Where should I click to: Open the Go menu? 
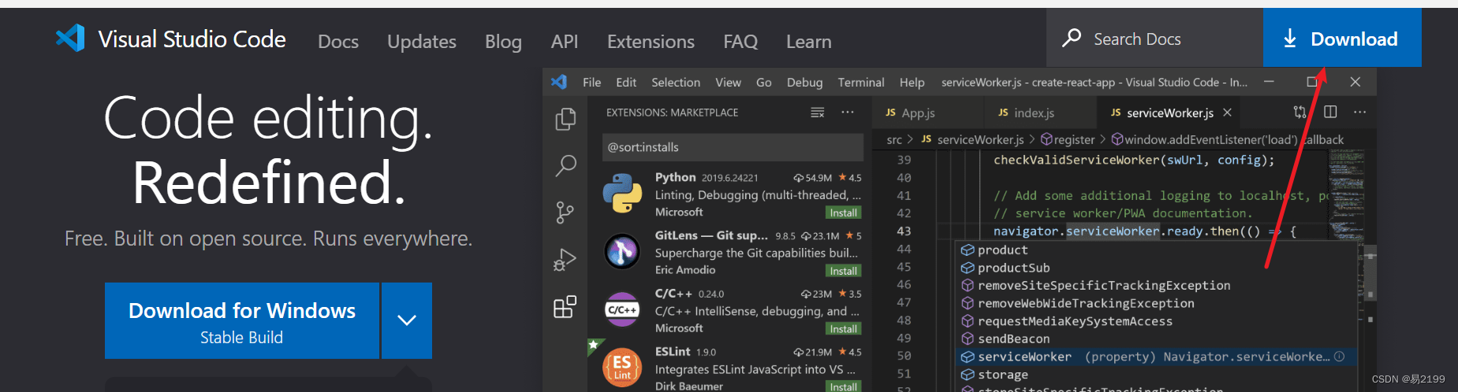(x=764, y=82)
